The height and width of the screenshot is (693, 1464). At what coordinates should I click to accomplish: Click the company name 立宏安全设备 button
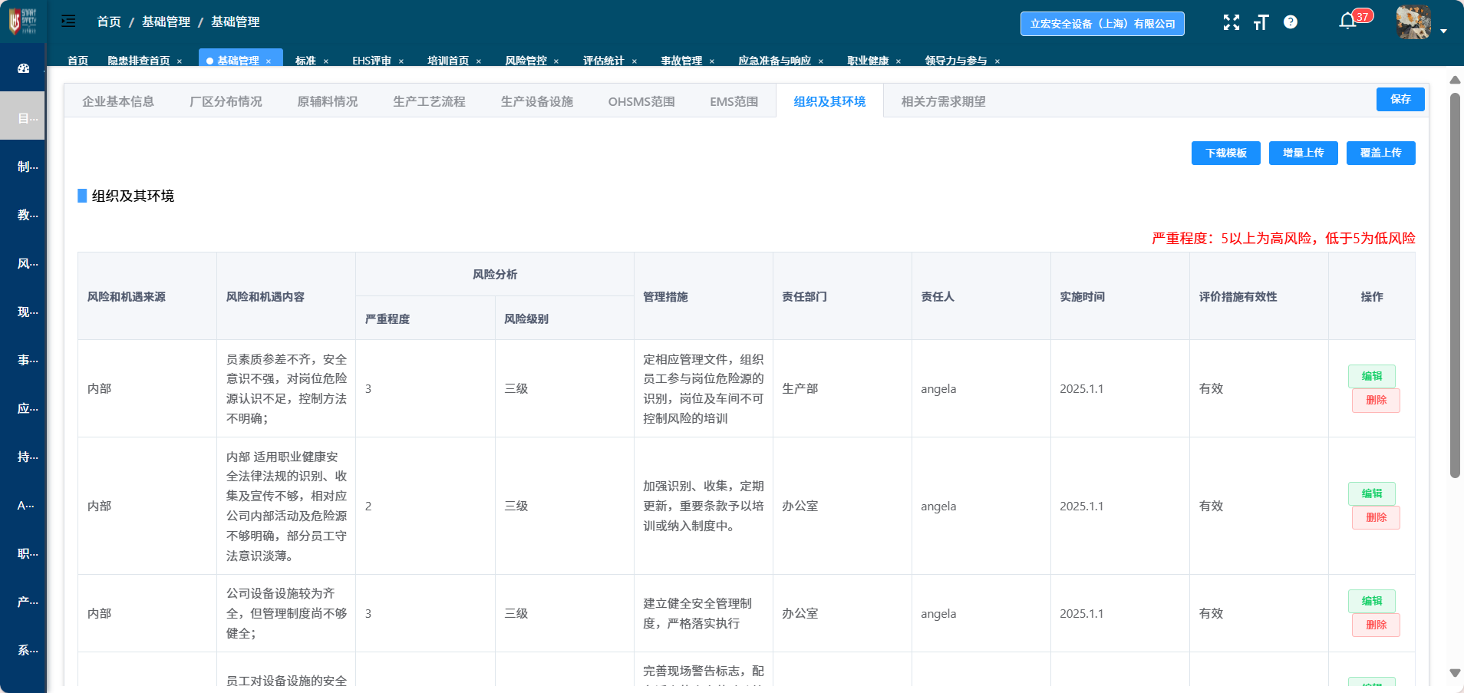(1103, 24)
